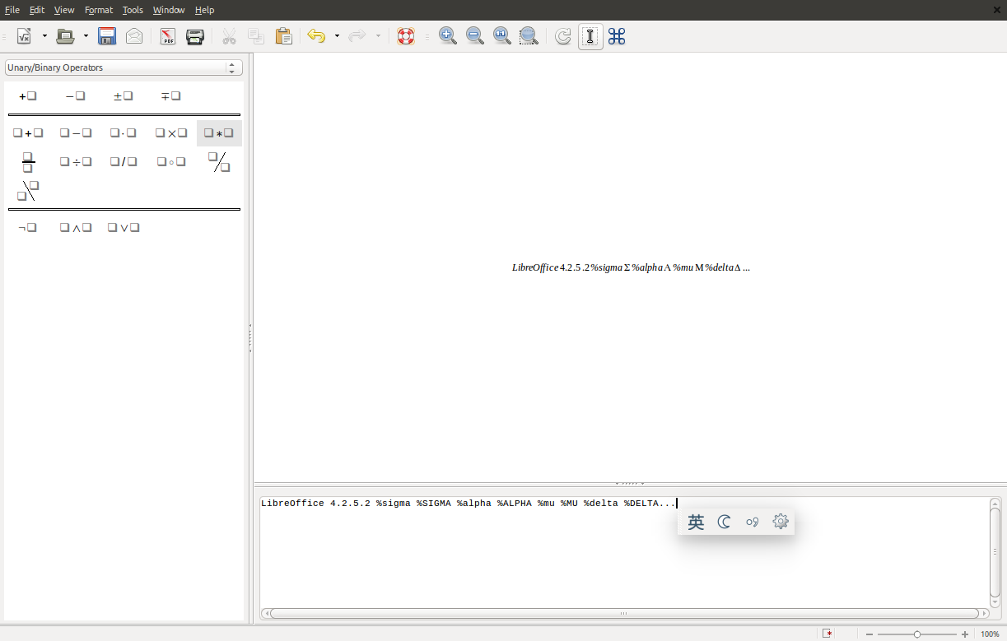The height and width of the screenshot is (641, 1007).
Task: Click the 100% zoom level text
Action: pos(990,634)
